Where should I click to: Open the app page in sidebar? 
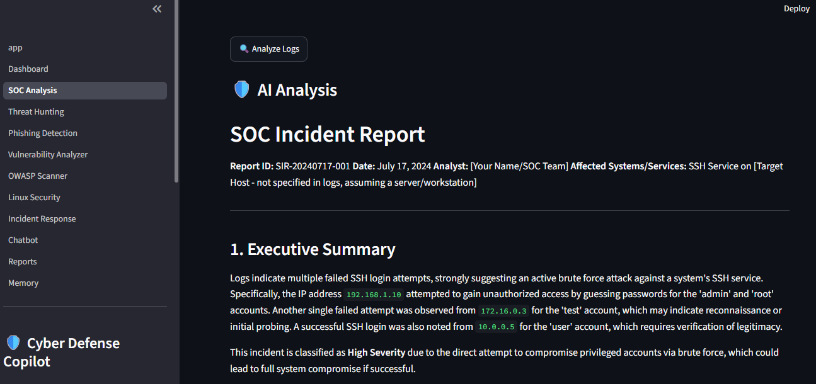(x=85, y=48)
